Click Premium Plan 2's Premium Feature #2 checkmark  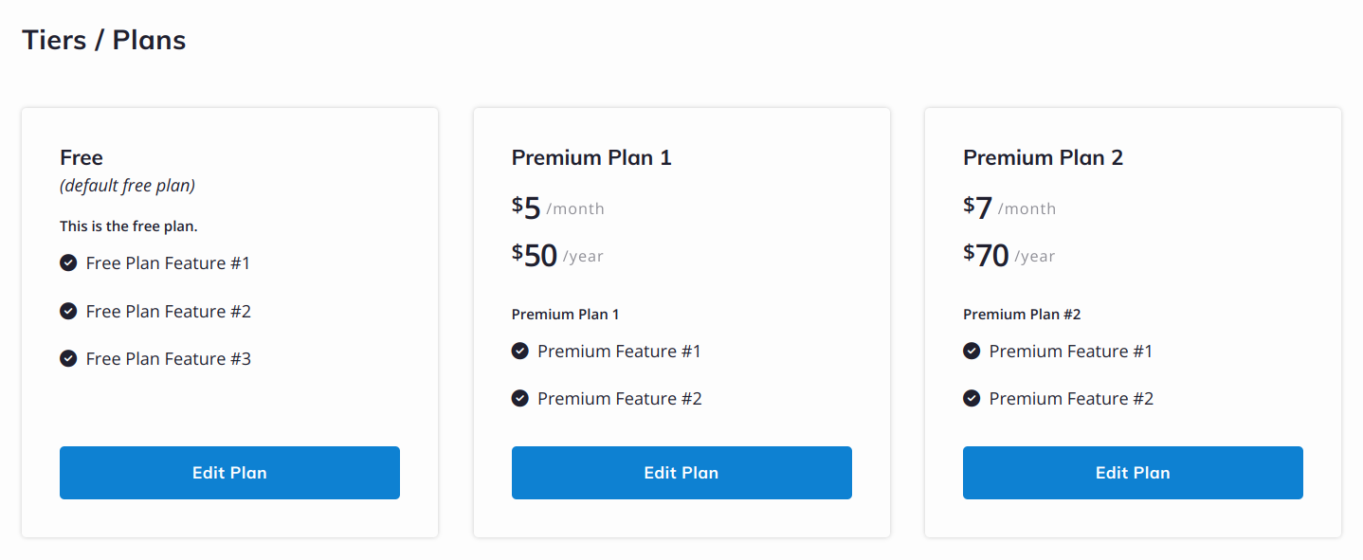(x=972, y=398)
